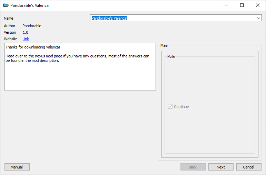Switch to Manual installation
Screen dimensions: 266x175
[17, 167]
